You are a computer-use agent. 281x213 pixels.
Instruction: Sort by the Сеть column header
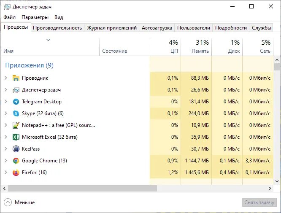258,47
